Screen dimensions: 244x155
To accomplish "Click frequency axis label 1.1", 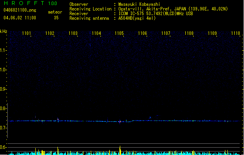I will coord(3,50).
